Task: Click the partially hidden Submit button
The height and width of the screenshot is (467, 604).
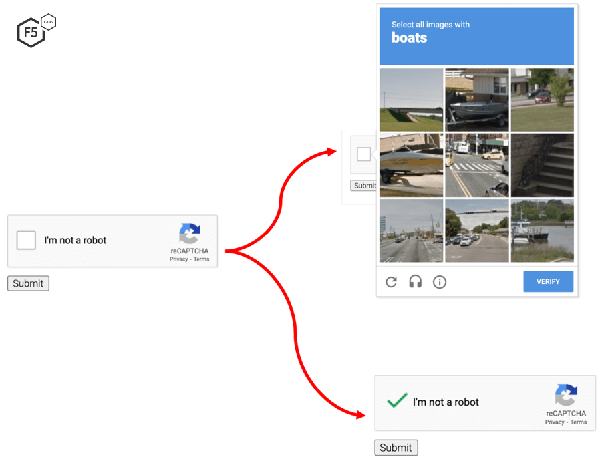Action: click(364, 186)
